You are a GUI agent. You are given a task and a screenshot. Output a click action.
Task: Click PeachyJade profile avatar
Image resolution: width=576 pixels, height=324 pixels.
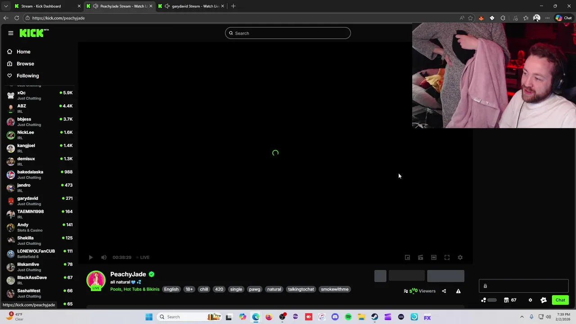pos(96,280)
